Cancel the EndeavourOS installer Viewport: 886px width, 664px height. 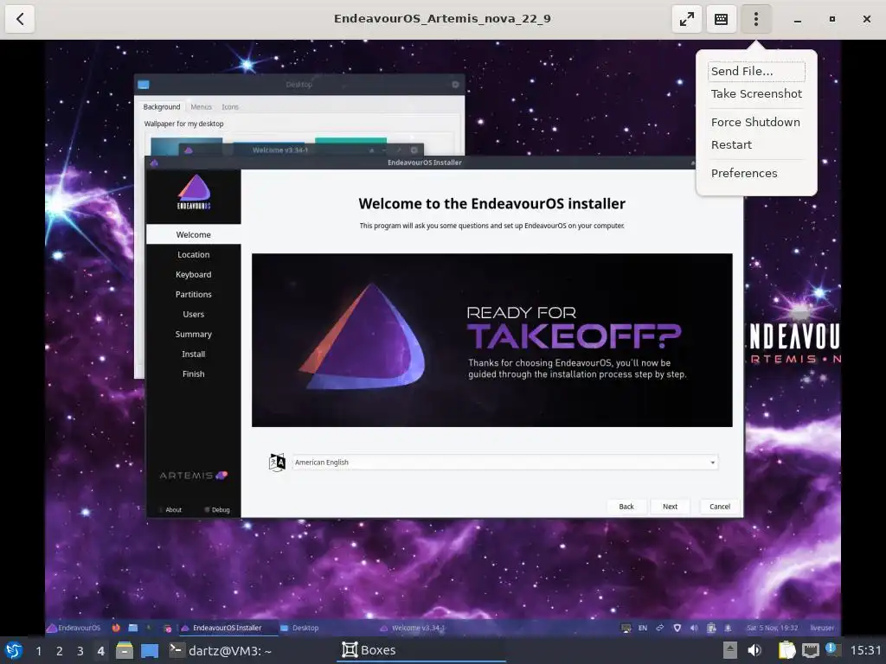click(720, 507)
